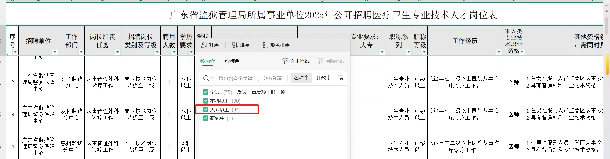
Task: Click the 唯一项 unique items link
Action: 278,92
